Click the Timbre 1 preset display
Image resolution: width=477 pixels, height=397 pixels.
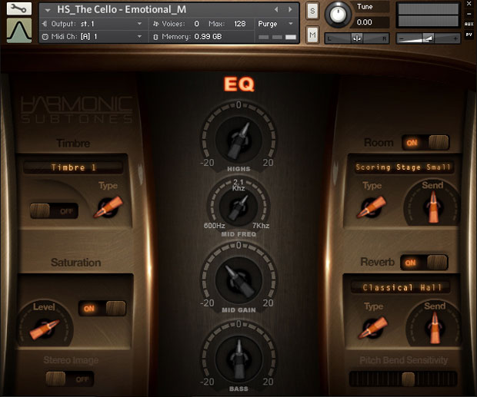tap(73, 167)
